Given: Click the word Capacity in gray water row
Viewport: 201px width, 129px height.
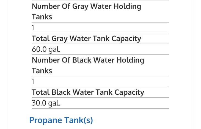Looking at the screenshot, I should (x=126, y=39).
